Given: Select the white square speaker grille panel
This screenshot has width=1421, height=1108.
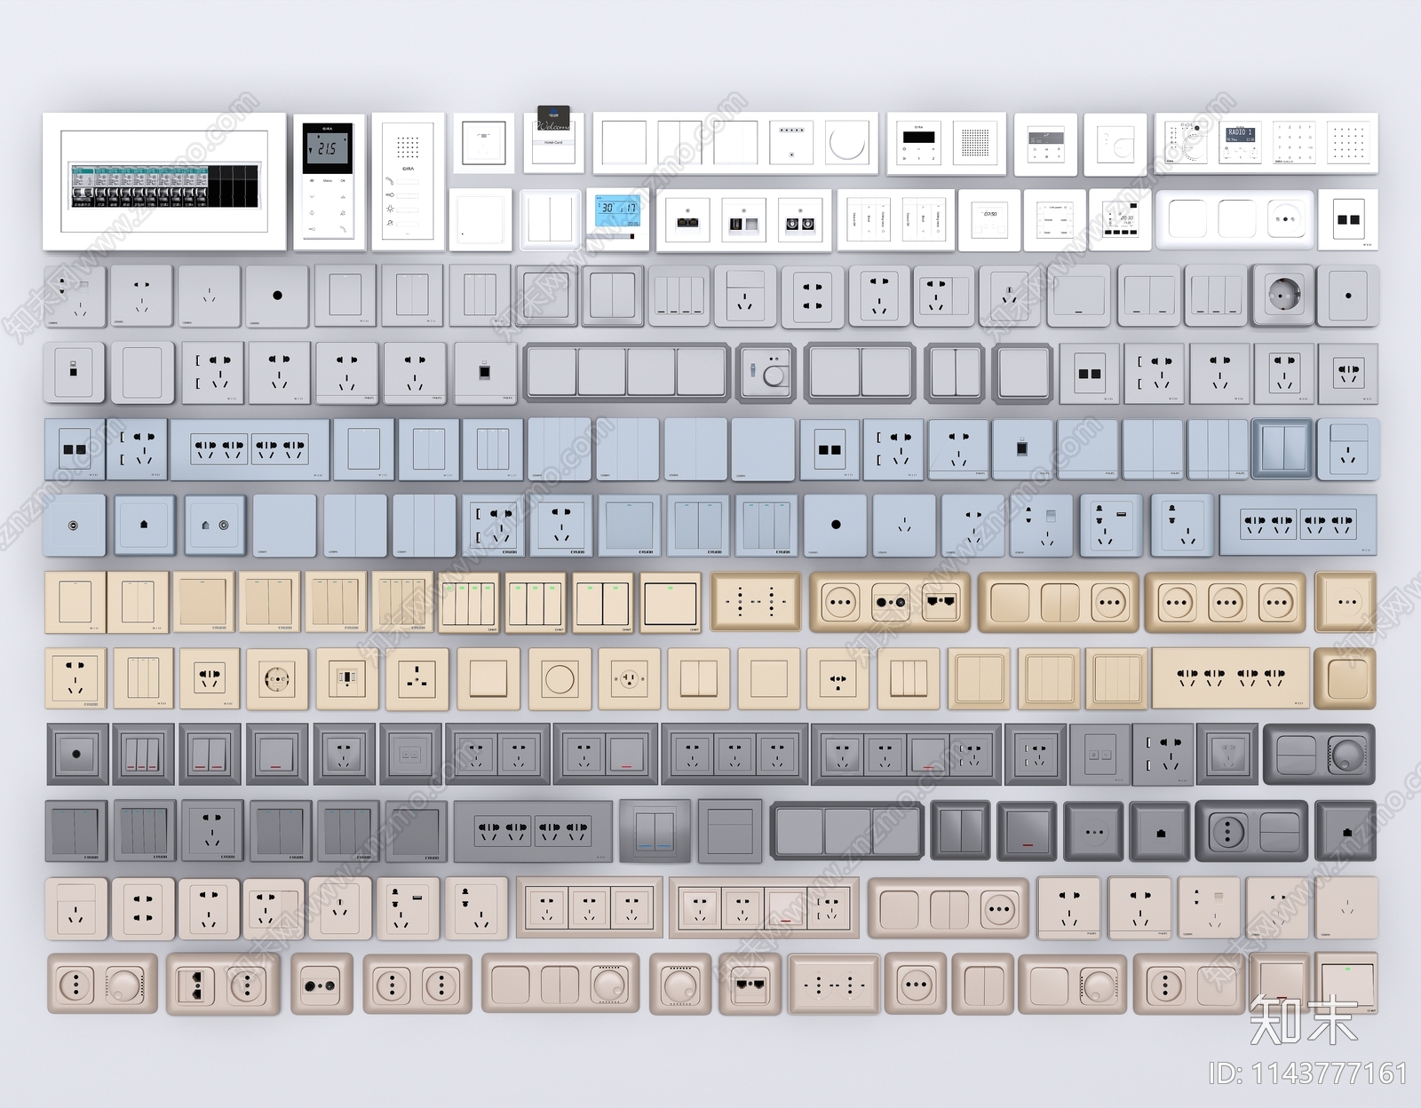Looking at the screenshot, I should click(x=975, y=143).
